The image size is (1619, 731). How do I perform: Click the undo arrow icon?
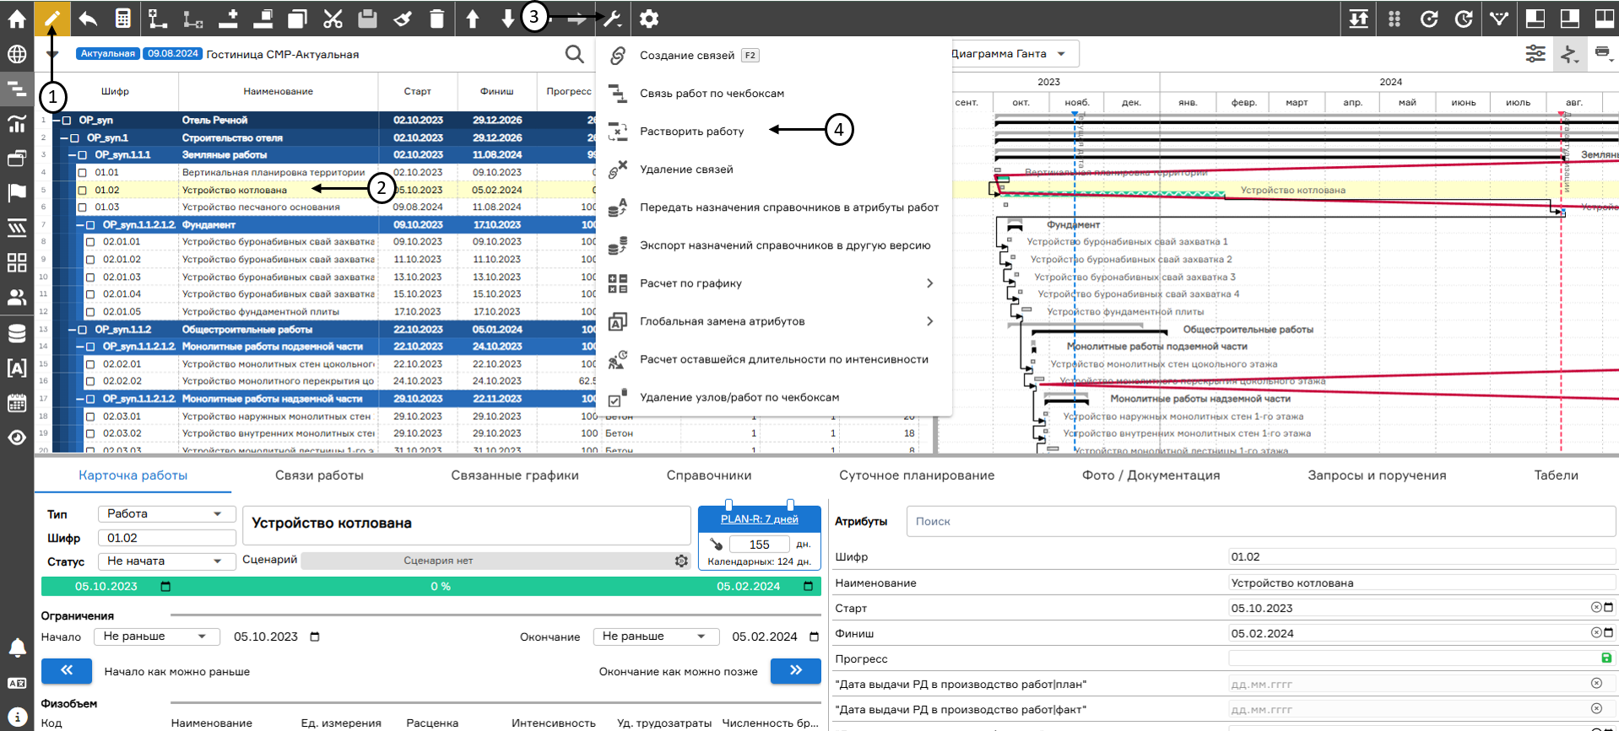pos(88,18)
